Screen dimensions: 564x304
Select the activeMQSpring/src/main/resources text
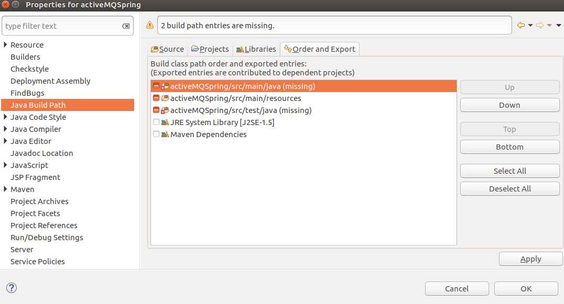(x=235, y=98)
